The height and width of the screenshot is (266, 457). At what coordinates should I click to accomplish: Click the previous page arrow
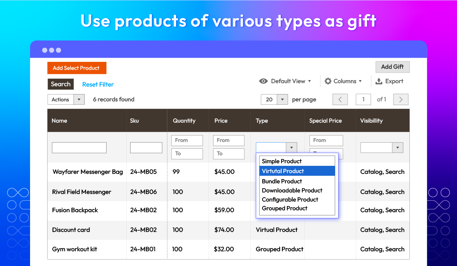pyautogui.click(x=340, y=99)
